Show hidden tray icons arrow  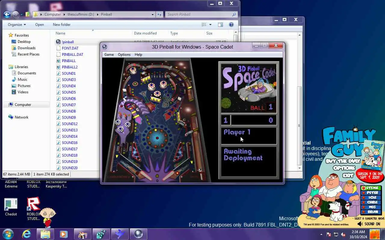coord(321,234)
